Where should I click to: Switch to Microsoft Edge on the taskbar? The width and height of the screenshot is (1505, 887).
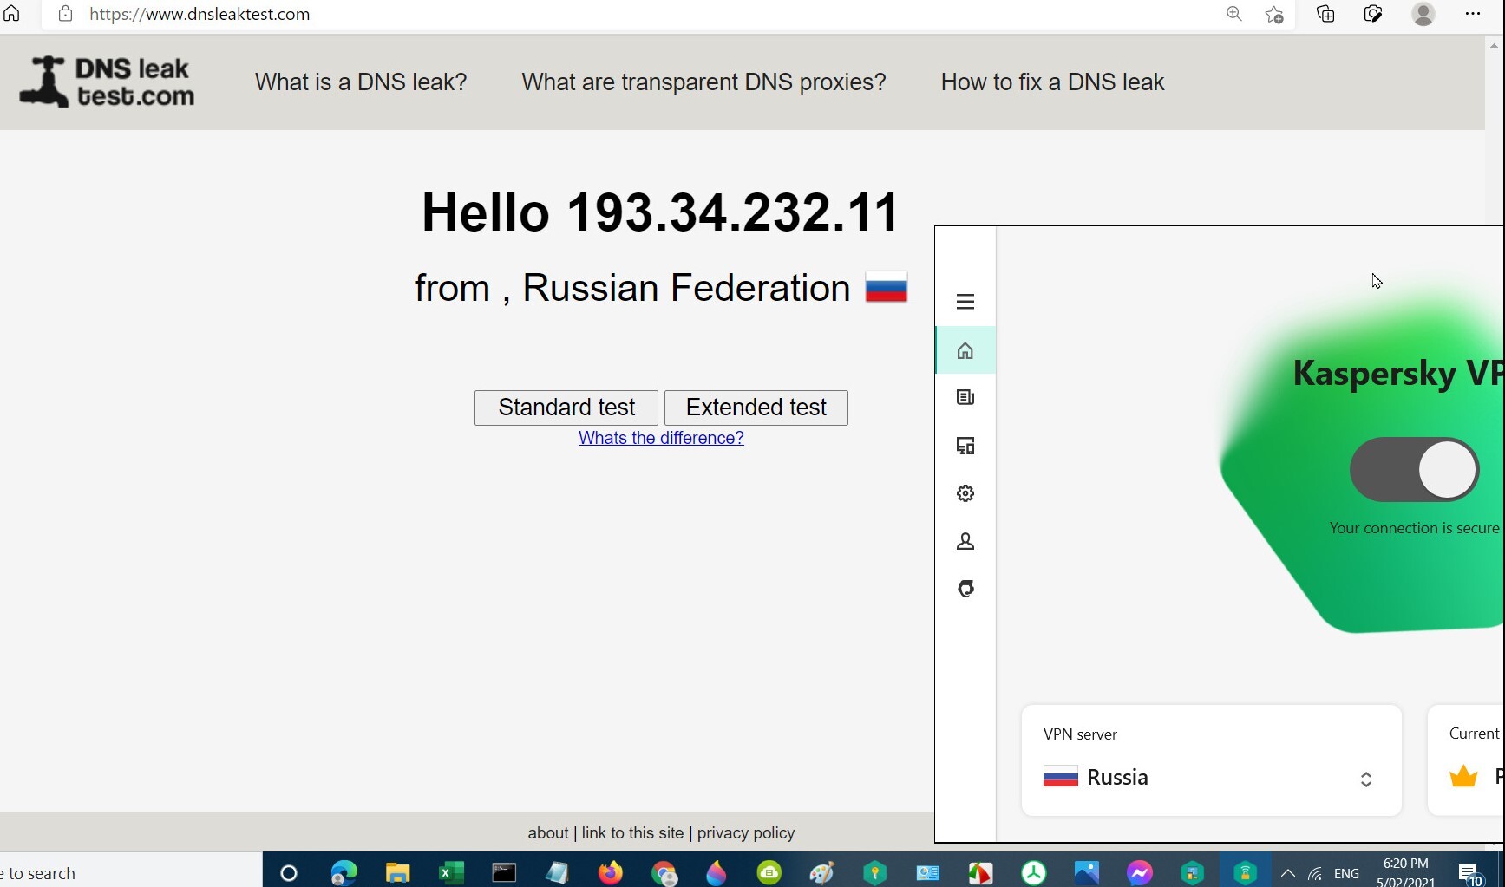(x=344, y=872)
